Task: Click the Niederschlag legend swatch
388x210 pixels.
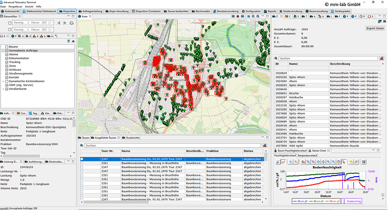Action: click(x=343, y=201)
